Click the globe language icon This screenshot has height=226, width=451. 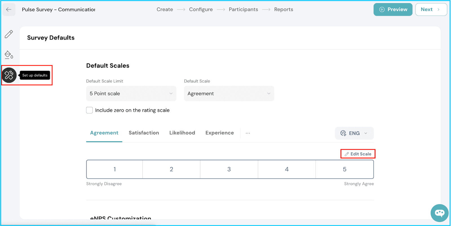[x=343, y=133]
